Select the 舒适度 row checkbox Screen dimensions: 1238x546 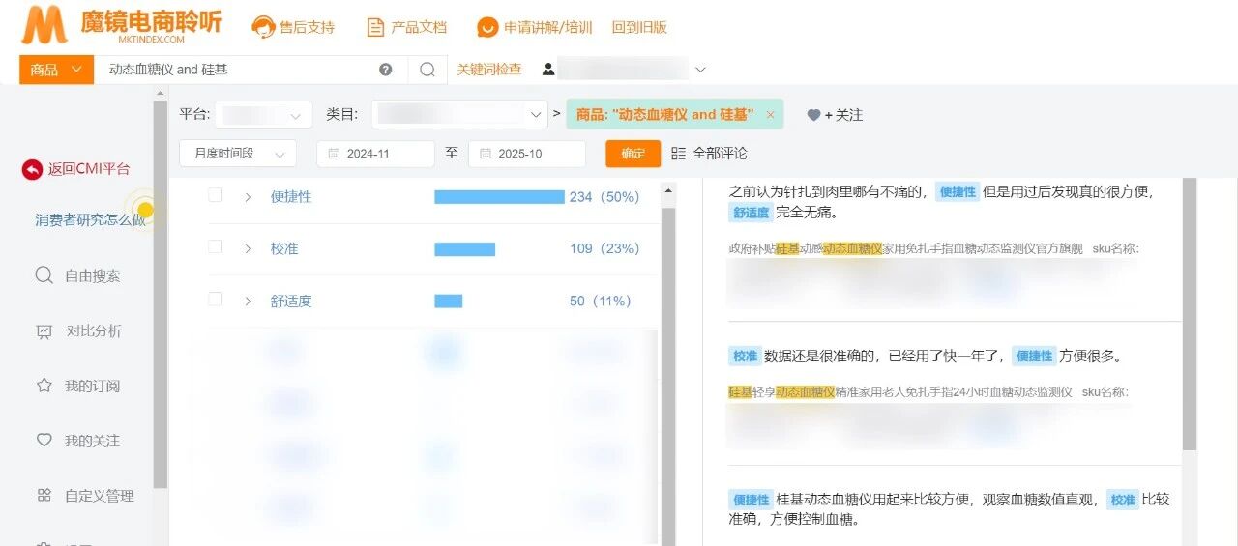click(x=216, y=300)
